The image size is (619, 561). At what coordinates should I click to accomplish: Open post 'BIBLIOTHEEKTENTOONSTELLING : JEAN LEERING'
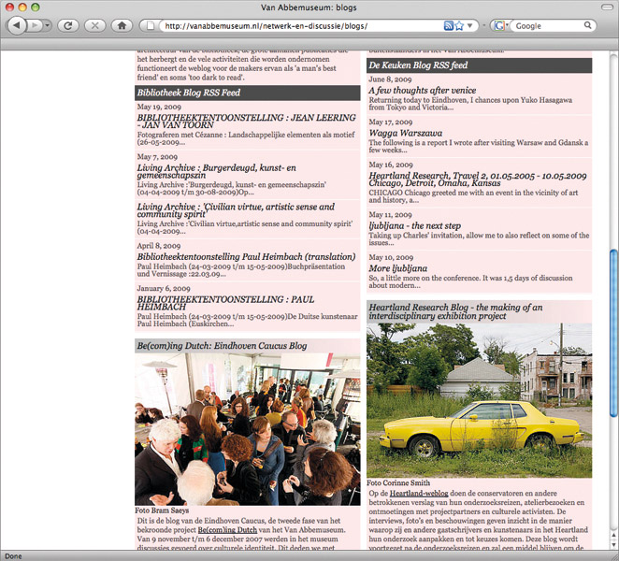coord(246,122)
